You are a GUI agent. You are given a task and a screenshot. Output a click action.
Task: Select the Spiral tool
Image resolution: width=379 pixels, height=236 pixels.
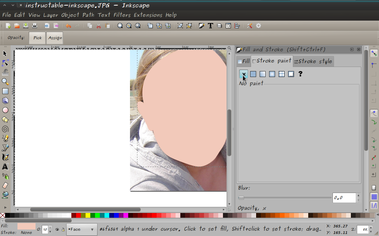5,129
